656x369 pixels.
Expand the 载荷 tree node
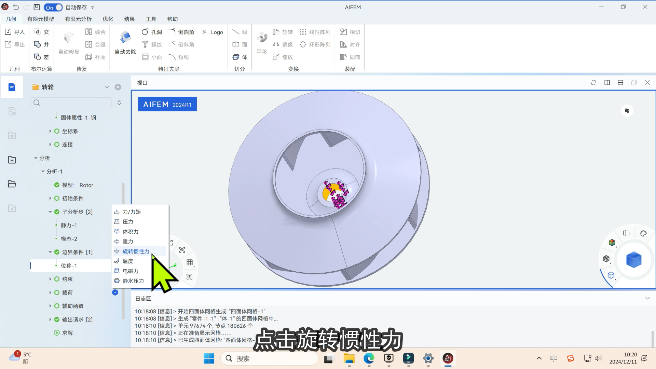(50, 293)
